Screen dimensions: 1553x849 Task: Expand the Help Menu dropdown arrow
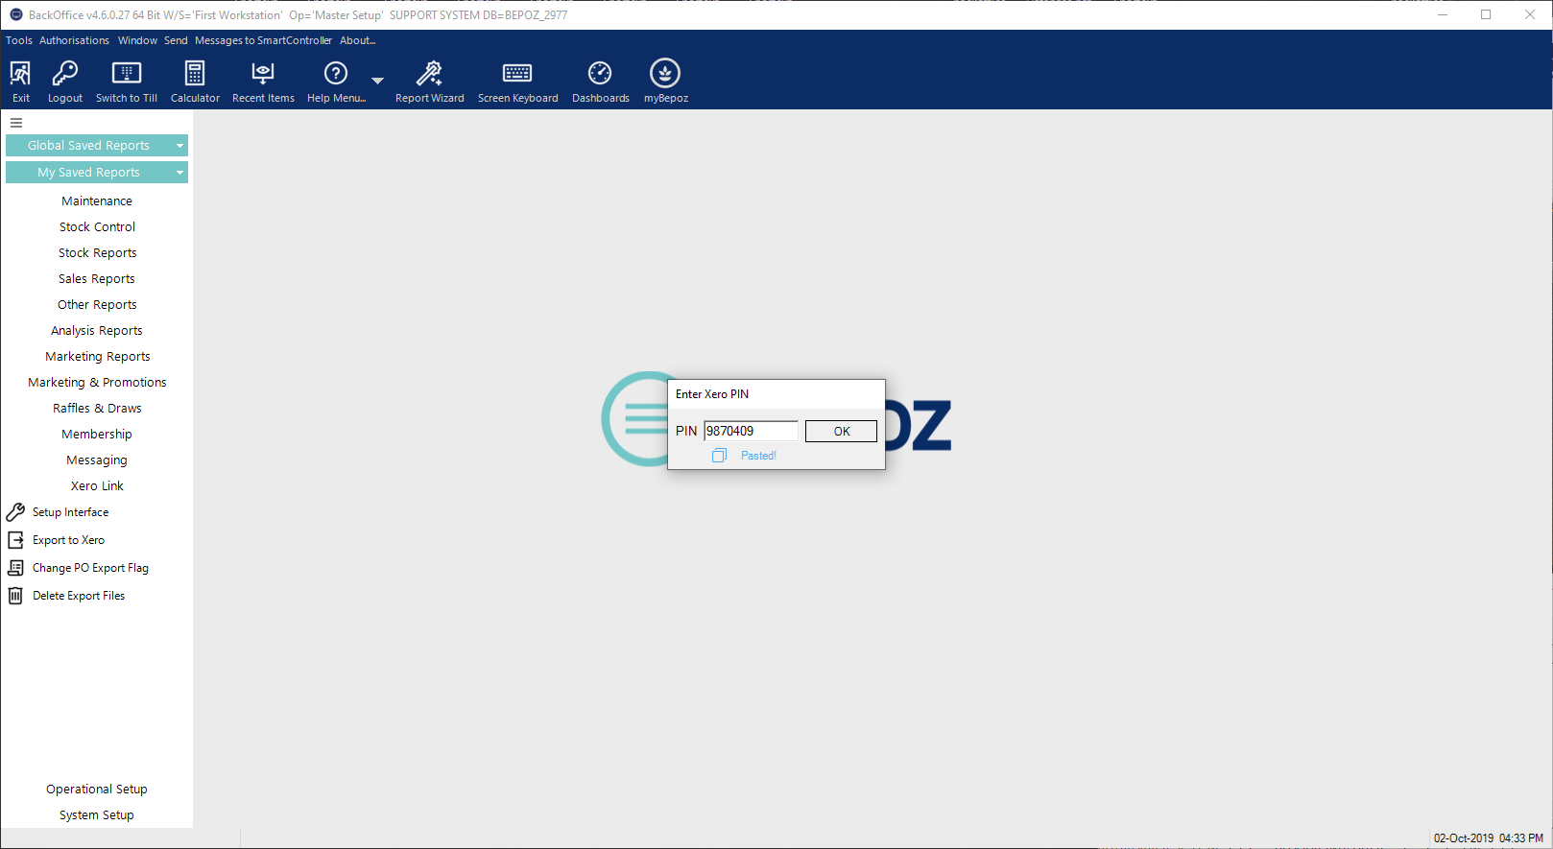click(x=378, y=81)
